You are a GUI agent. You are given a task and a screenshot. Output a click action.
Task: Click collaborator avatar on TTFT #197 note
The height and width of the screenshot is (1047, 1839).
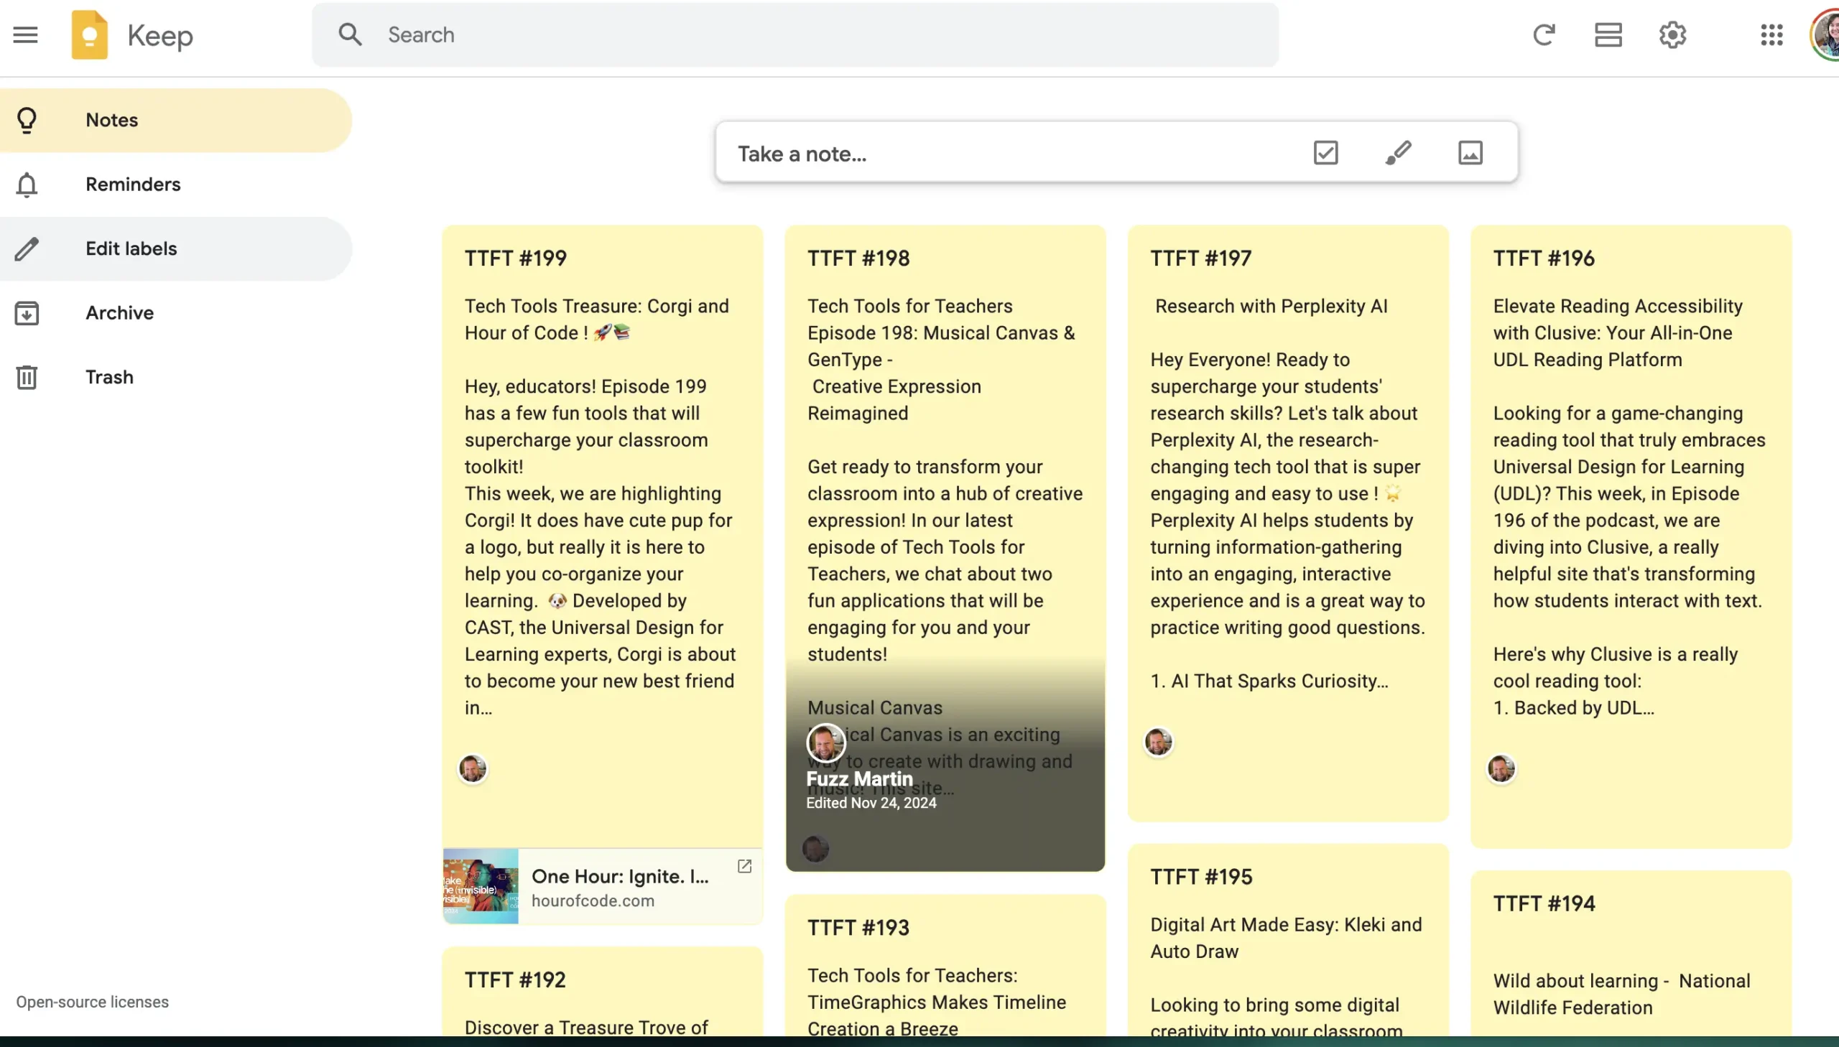coord(1158,742)
